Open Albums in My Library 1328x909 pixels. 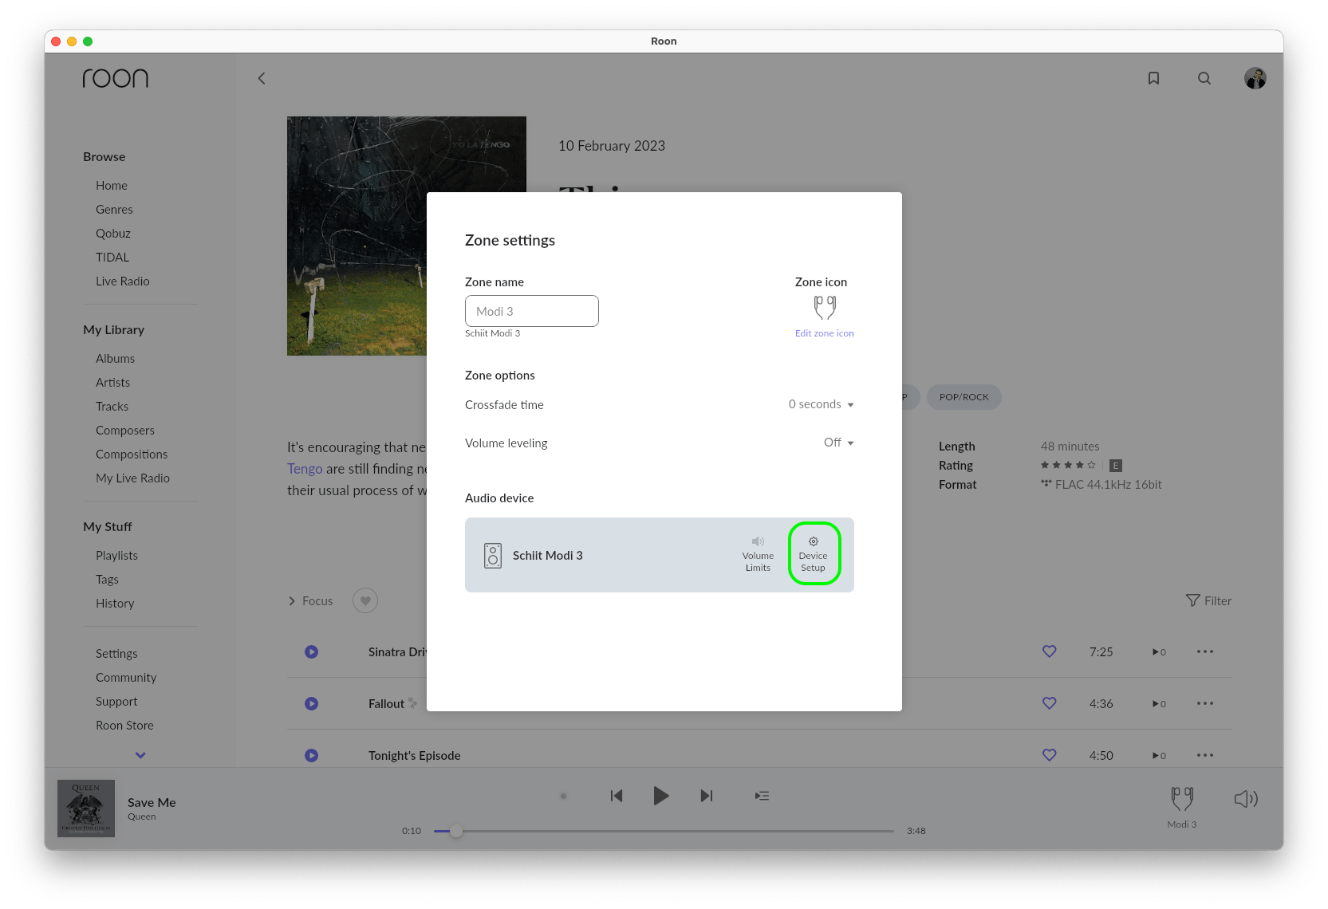click(115, 359)
